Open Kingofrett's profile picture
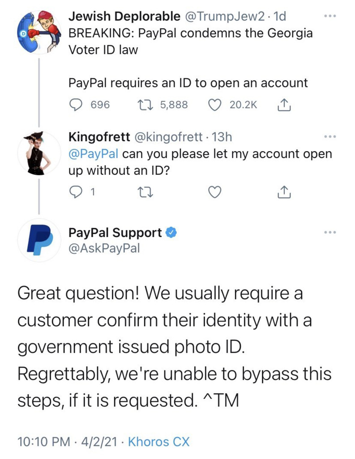The height and width of the screenshot is (459, 355). tap(39, 153)
